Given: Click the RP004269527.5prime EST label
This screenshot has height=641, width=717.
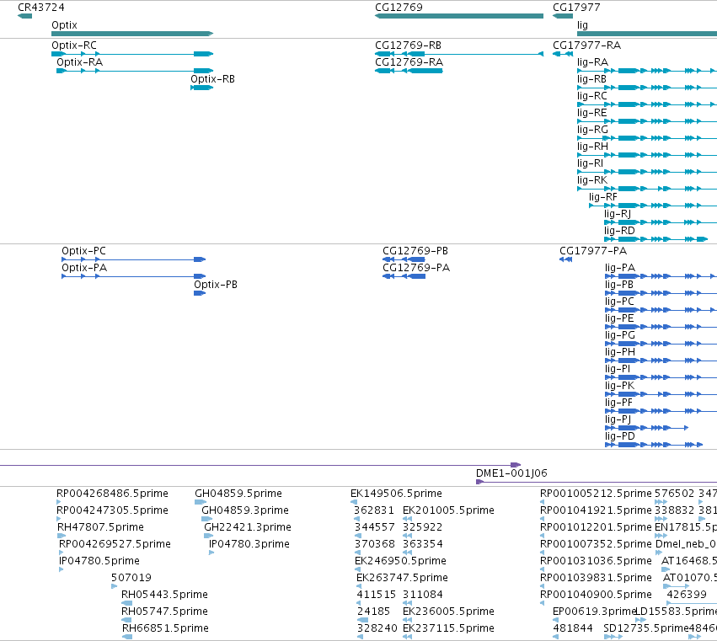Looking at the screenshot, I should (115, 544).
